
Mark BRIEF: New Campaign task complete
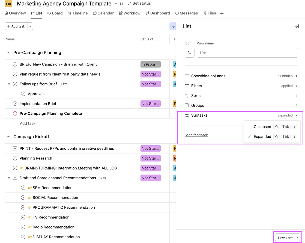(x=15, y=64)
